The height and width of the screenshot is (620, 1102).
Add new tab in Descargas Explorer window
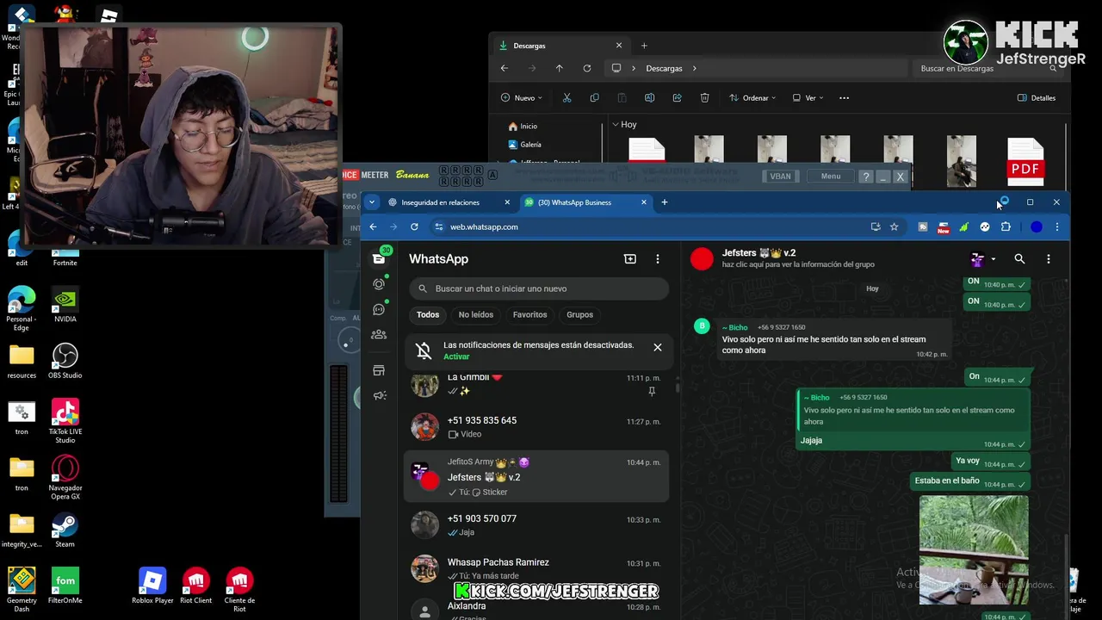tap(644, 46)
